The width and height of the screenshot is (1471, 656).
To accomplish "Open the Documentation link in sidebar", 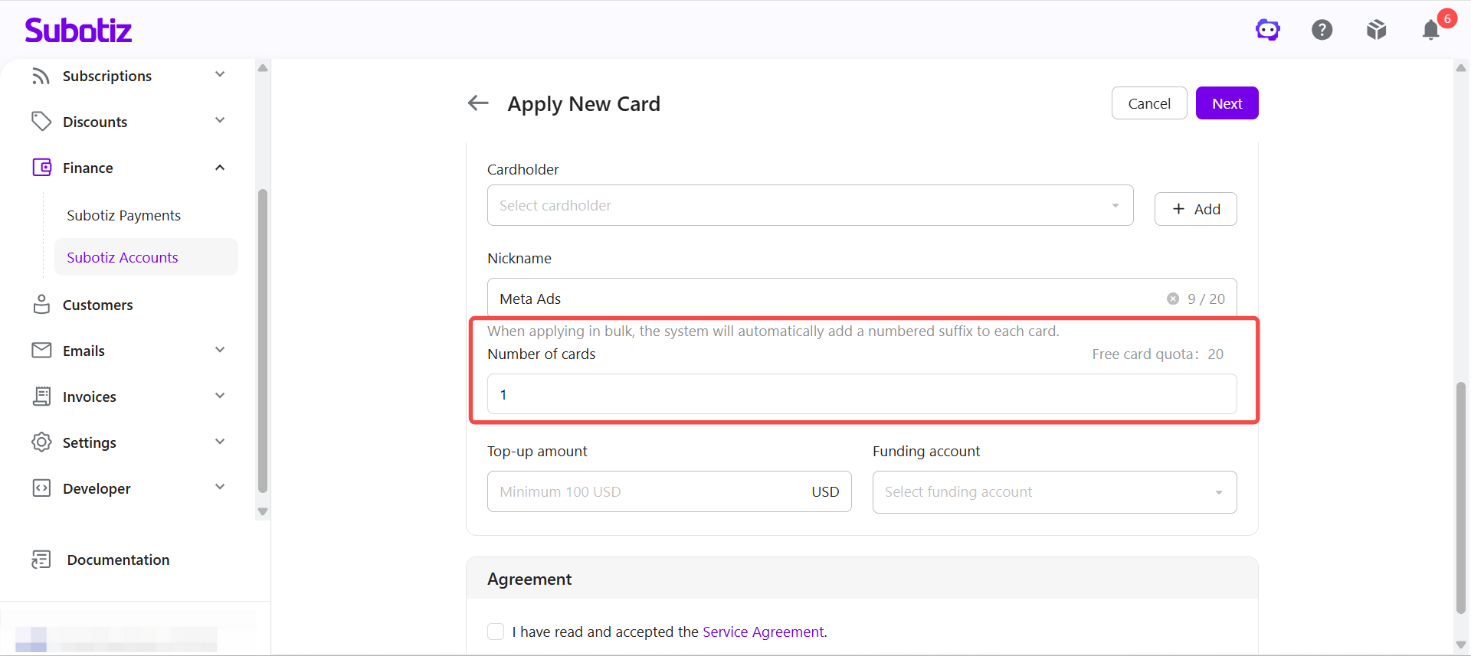I will click(118, 560).
